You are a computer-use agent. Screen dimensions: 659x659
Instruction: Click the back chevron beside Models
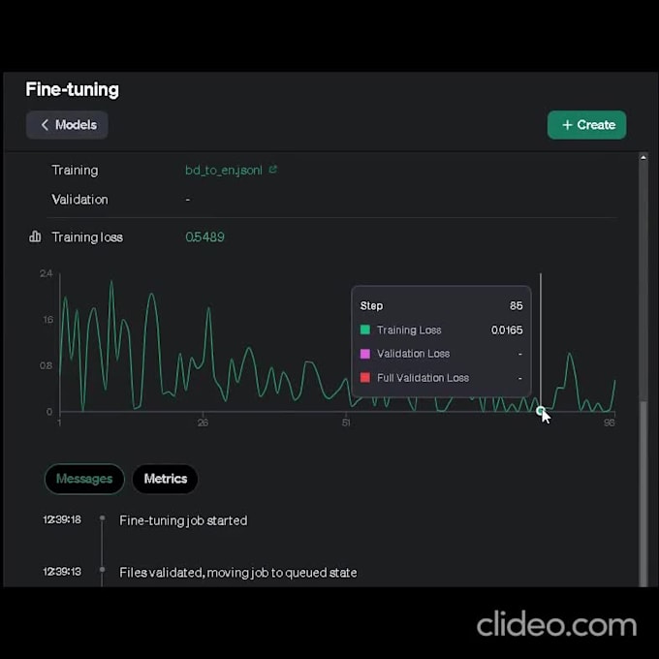click(x=45, y=125)
